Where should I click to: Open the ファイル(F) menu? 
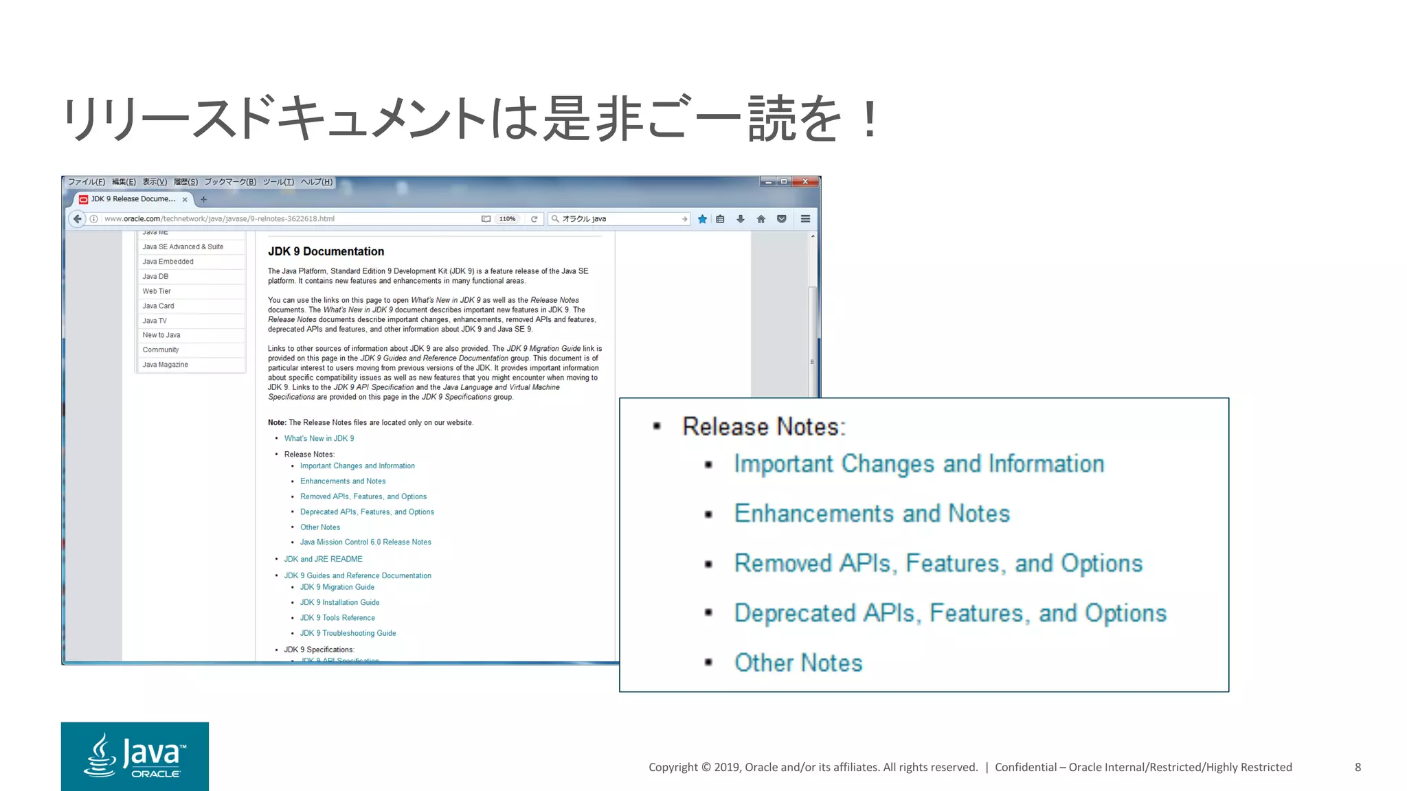87,182
